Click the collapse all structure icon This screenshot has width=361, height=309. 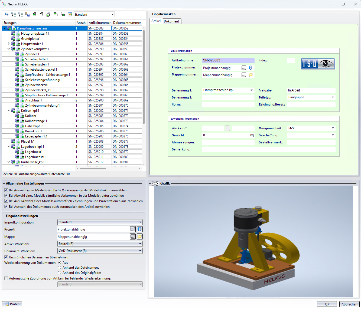pos(21,14)
